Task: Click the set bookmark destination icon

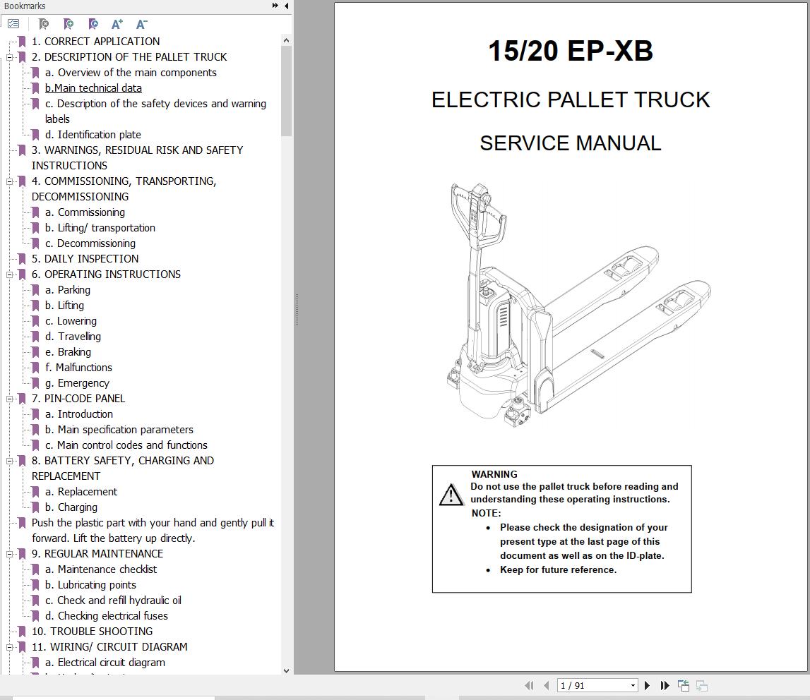Action: [93, 23]
